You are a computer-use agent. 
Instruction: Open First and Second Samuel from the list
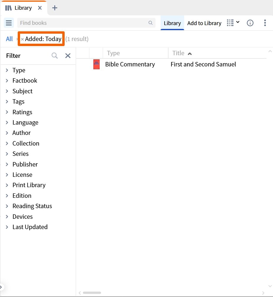click(x=203, y=64)
